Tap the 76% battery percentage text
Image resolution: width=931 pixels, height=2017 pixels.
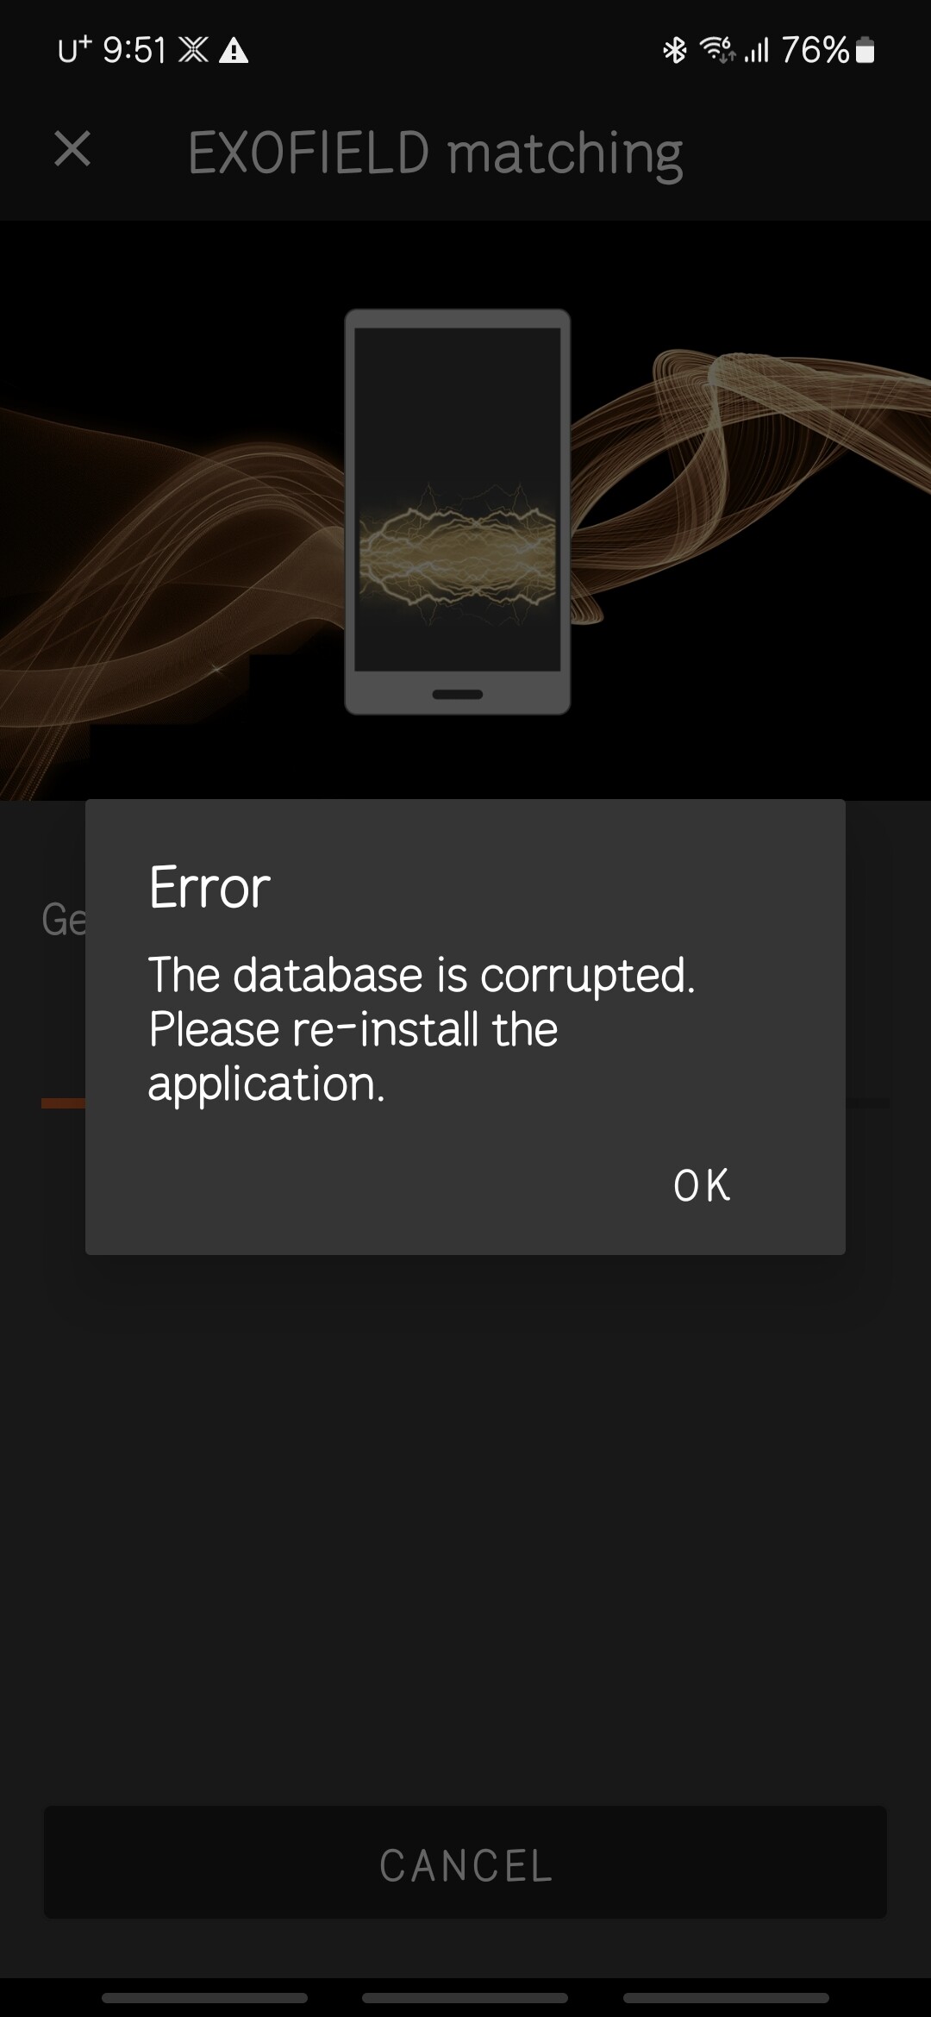[x=815, y=50]
